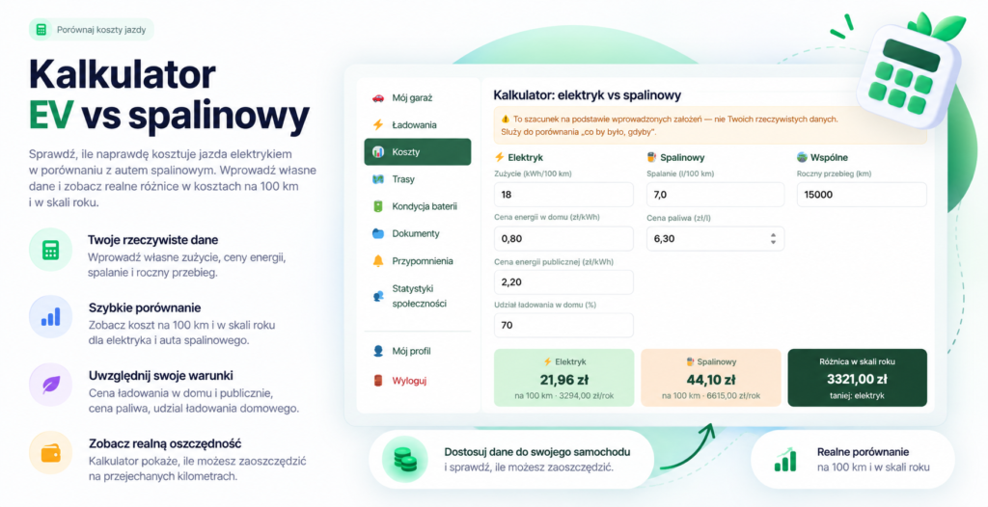This screenshot has height=507, width=988.
Task: Click the fuel icon beside Spalinowy heading
Action: pyautogui.click(x=651, y=157)
